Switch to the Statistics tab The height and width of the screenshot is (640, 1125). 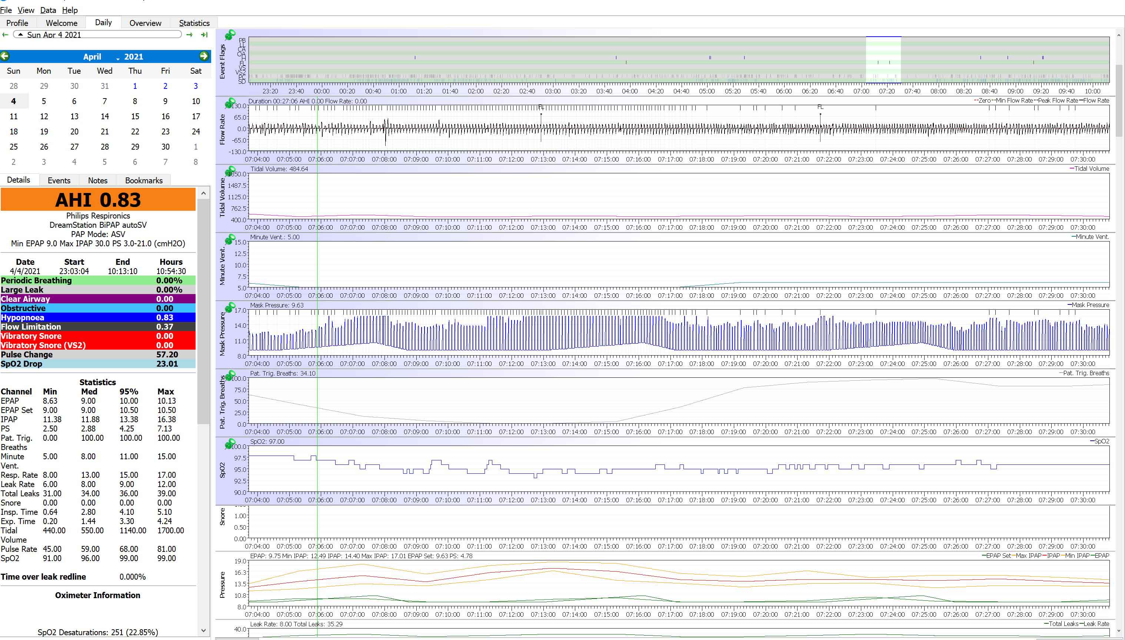[x=194, y=23]
